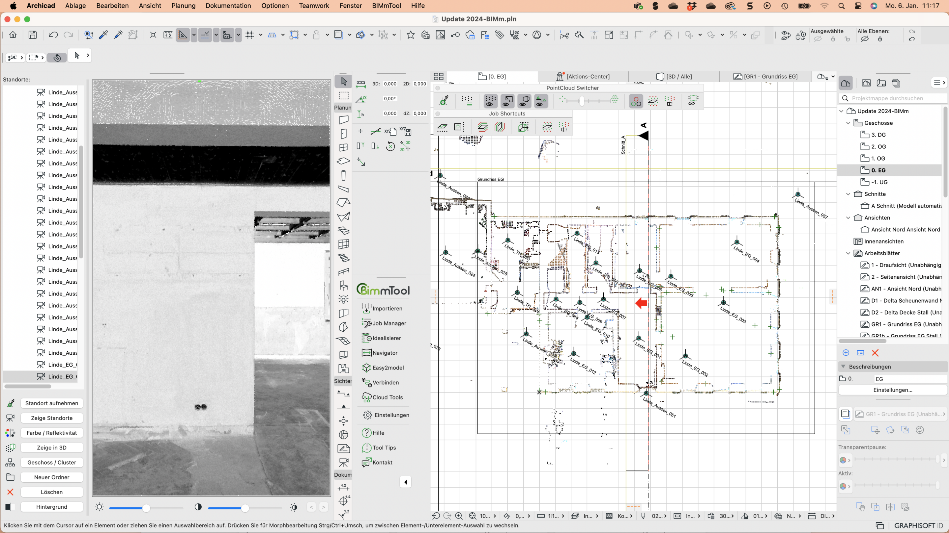
Task: Open the Projektmappe project map icon
Action: coord(846,83)
